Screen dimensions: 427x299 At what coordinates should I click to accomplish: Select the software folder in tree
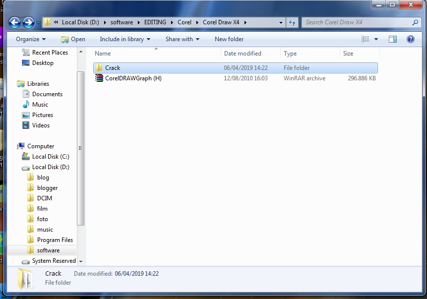[x=42, y=250]
